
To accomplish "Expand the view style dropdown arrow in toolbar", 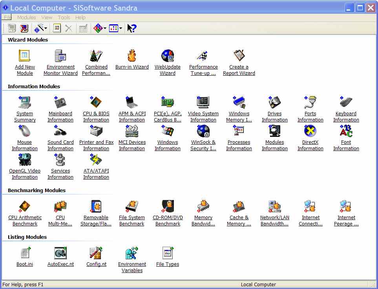I will [x=121, y=28].
